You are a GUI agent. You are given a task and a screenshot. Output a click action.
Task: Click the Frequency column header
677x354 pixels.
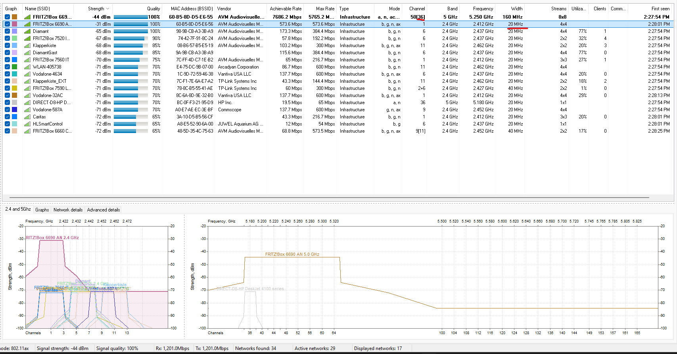483,9
